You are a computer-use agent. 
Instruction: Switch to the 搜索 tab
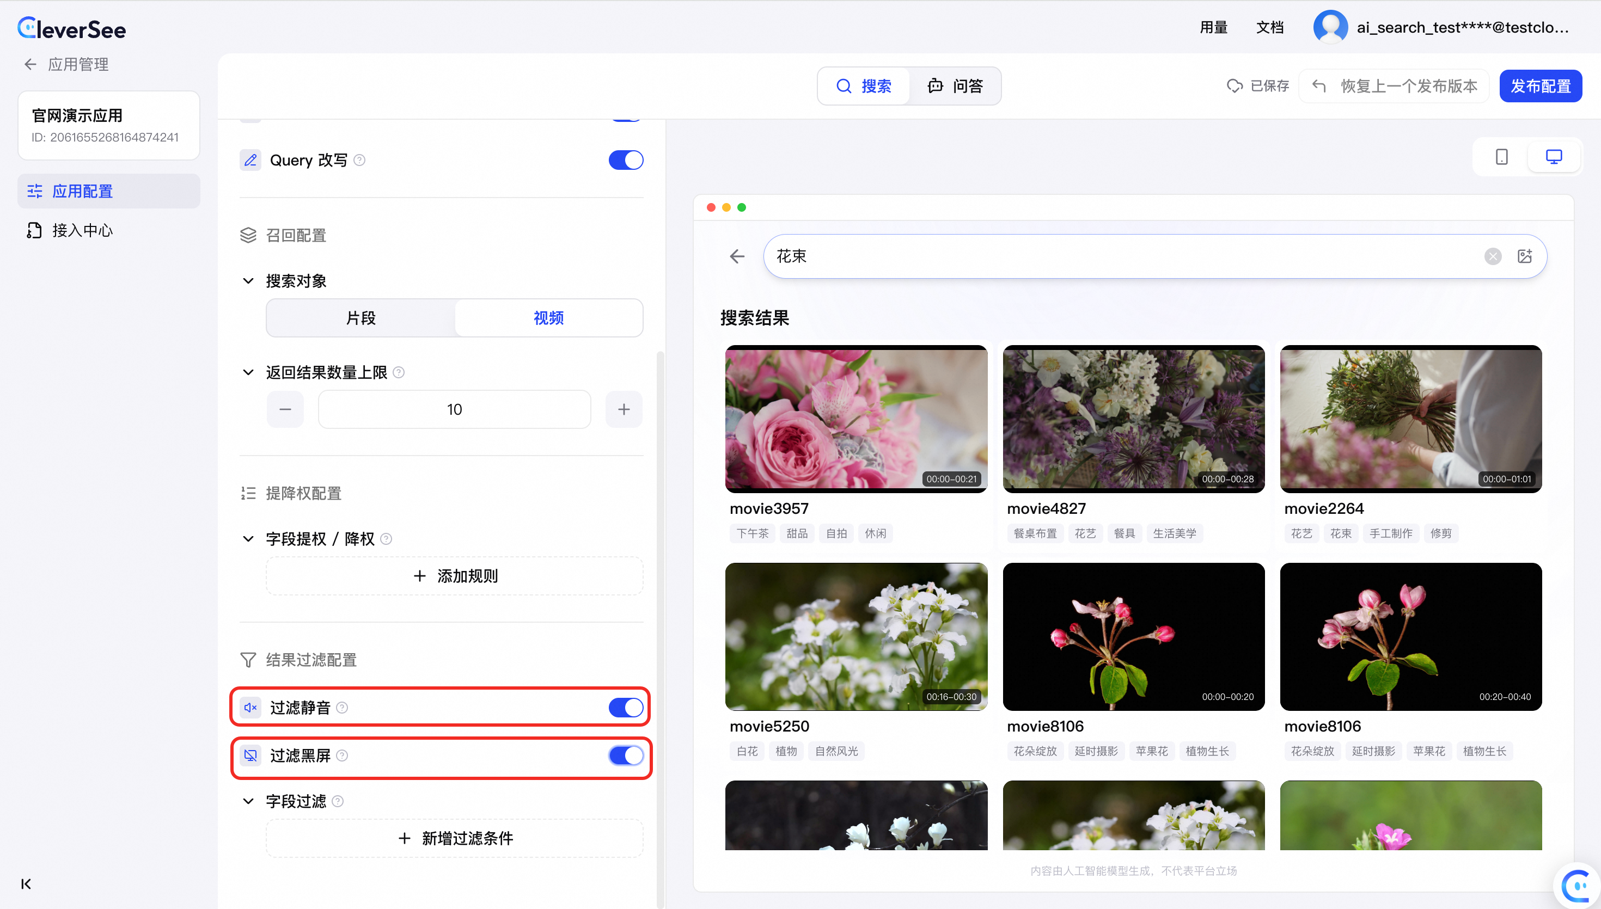tap(864, 86)
